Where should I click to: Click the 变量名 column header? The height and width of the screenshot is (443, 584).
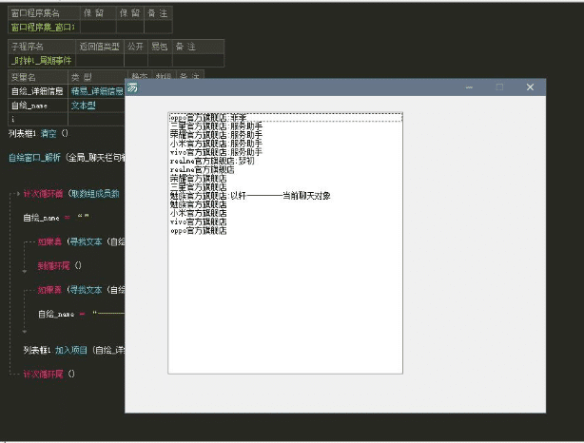[x=38, y=77]
